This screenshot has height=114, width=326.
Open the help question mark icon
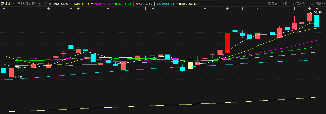[x=40, y=4]
